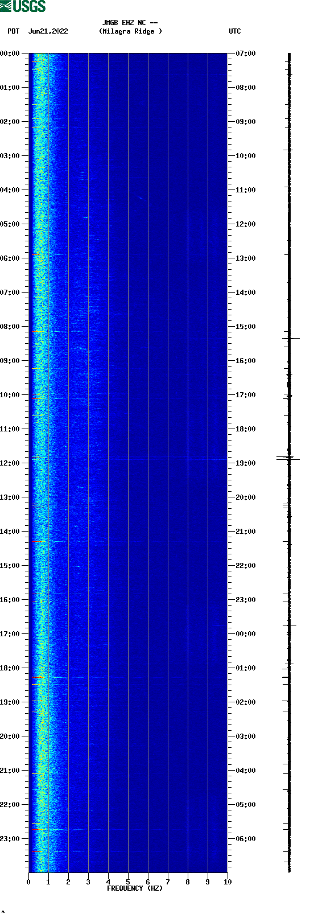Click the 12:00 UTC time label

[x=246, y=224]
